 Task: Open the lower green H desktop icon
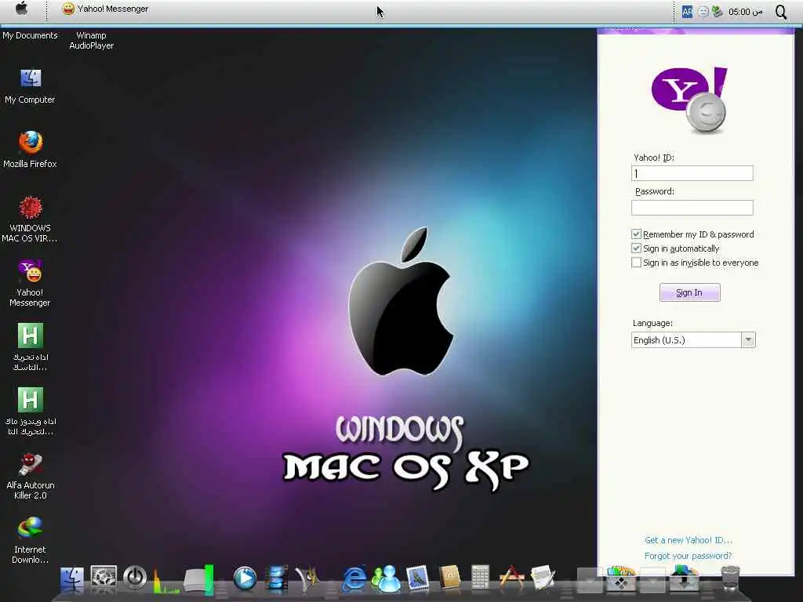coord(31,411)
